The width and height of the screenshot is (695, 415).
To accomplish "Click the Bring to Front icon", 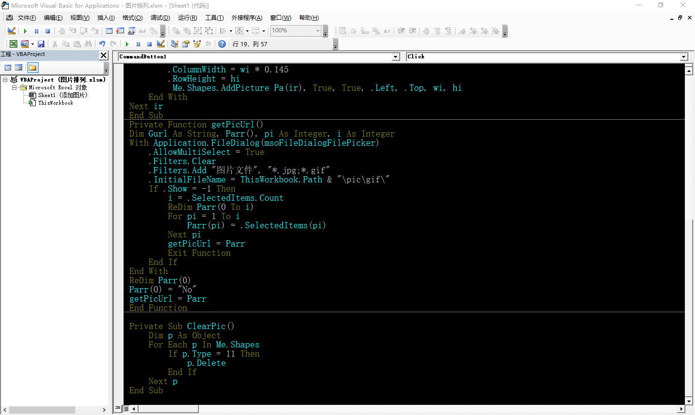I will point(176,30).
